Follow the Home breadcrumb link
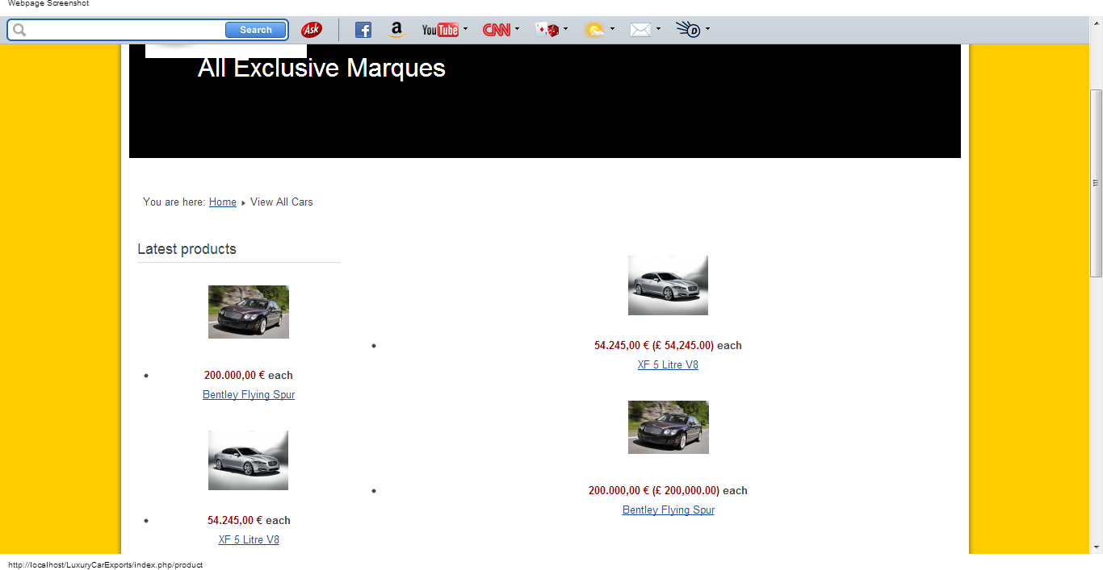Image resolution: width=1103 pixels, height=570 pixels. click(x=223, y=202)
